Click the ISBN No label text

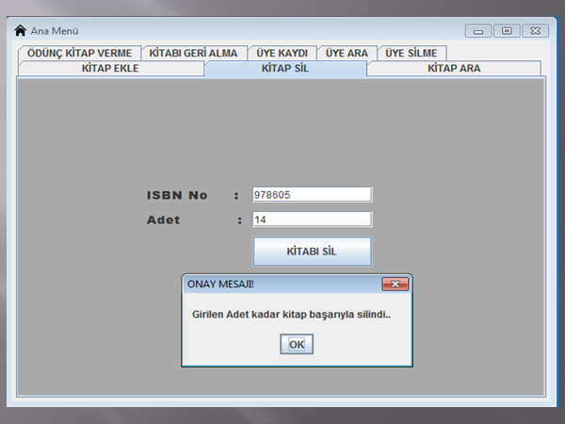click(x=177, y=195)
